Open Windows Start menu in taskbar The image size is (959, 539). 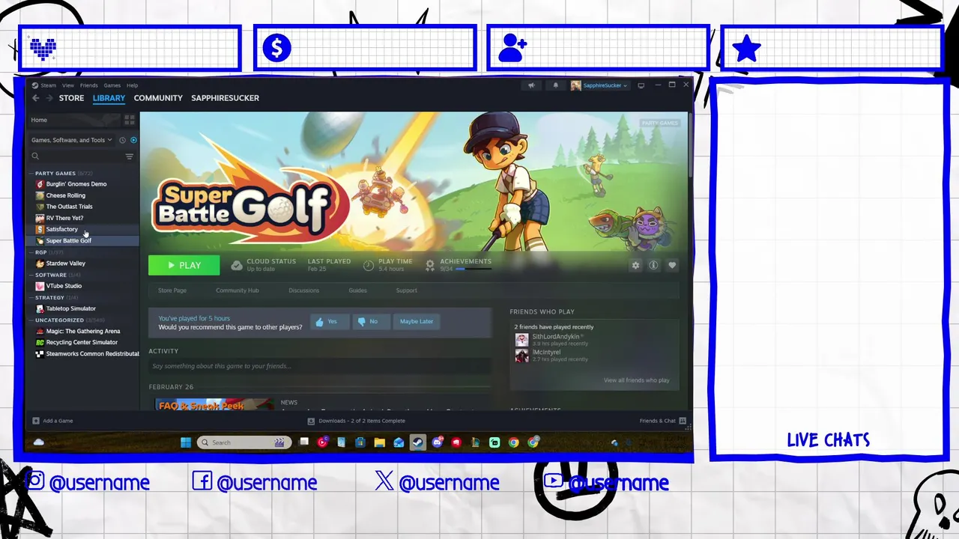pyautogui.click(x=186, y=442)
